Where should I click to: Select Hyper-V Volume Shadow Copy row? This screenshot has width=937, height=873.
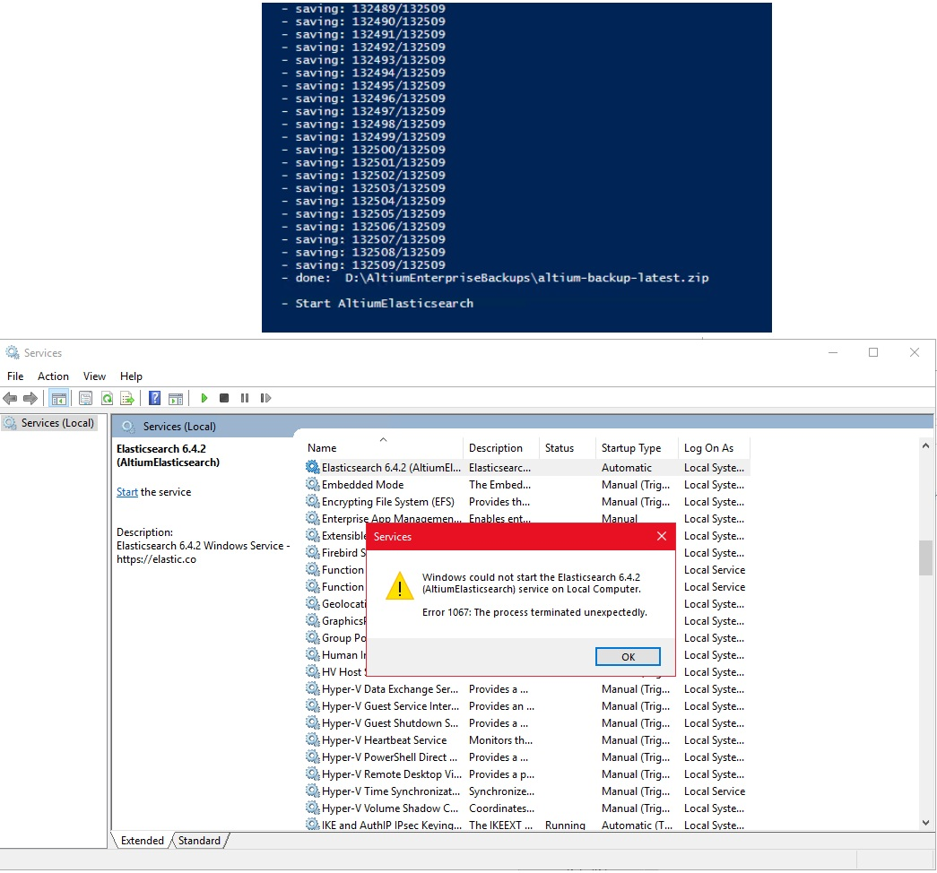[527, 808]
